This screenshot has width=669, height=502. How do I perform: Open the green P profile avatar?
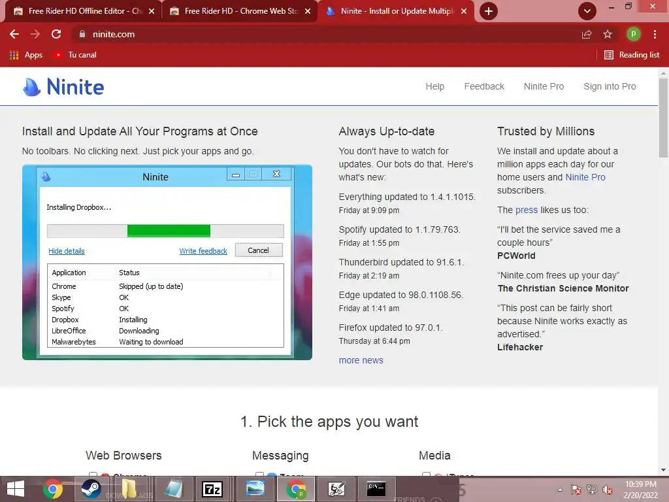click(x=633, y=34)
